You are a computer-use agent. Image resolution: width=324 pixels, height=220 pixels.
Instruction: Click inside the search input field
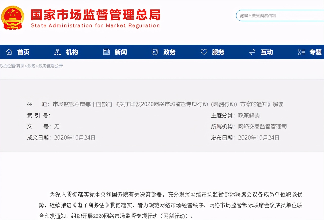(x=278, y=15)
